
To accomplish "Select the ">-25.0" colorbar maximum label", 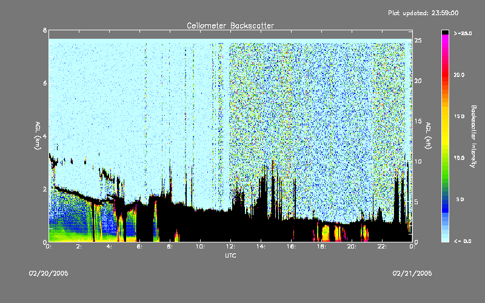I will [x=463, y=33].
